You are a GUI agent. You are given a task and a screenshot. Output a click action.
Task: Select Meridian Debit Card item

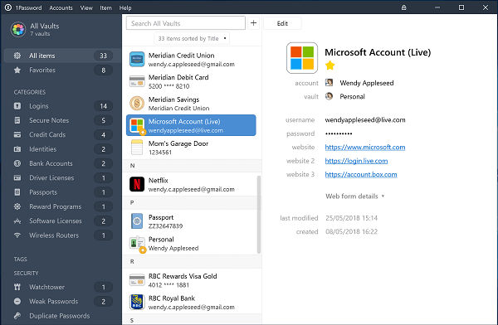[x=191, y=81]
